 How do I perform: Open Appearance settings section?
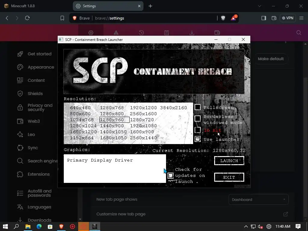click(x=36, y=67)
